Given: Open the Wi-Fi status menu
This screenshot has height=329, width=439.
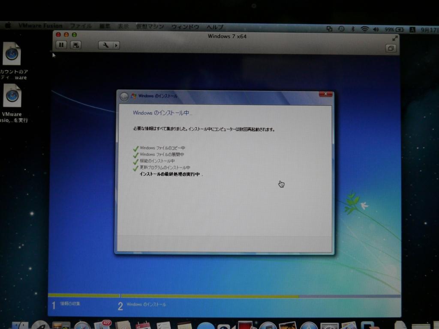Looking at the screenshot, I should (x=364, y=29).
